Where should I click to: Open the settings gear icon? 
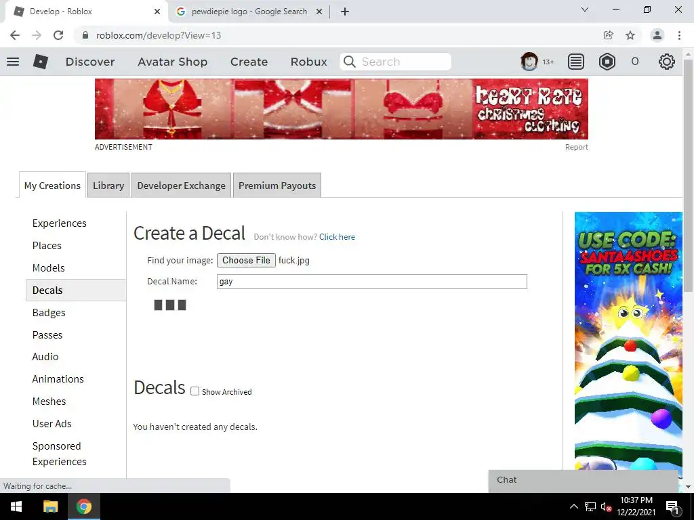point(667,62)
